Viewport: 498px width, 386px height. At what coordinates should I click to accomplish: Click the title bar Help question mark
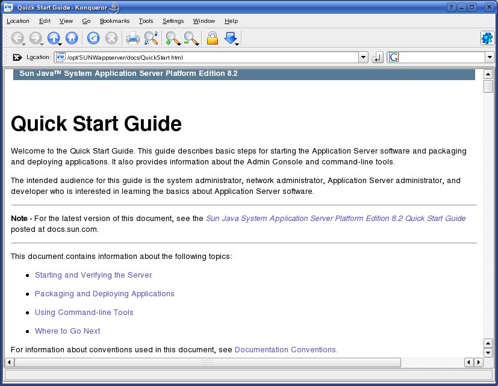tap(451, 7)
